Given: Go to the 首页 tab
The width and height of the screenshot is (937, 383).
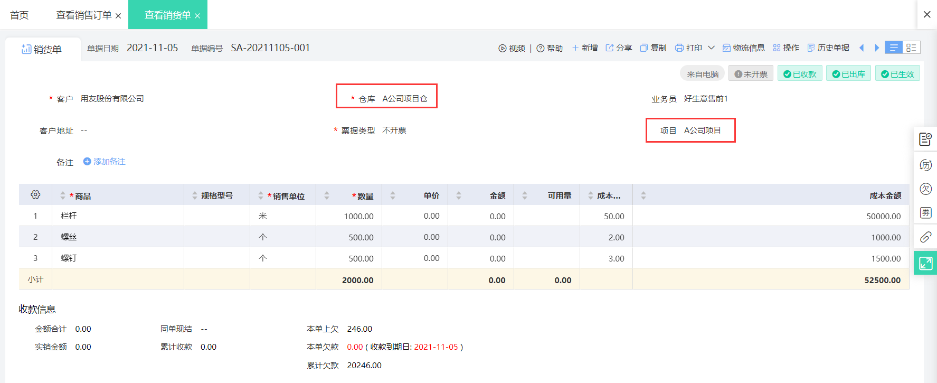Looking at the screenshot, I should 20,15.
